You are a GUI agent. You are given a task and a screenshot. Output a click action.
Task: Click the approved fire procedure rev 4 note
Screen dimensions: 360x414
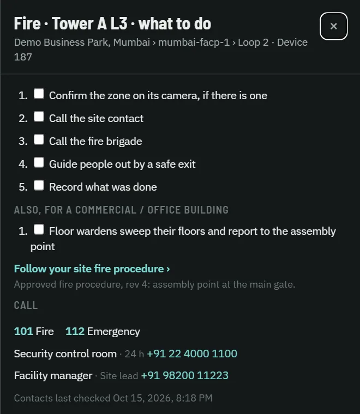tap(154, 284)
